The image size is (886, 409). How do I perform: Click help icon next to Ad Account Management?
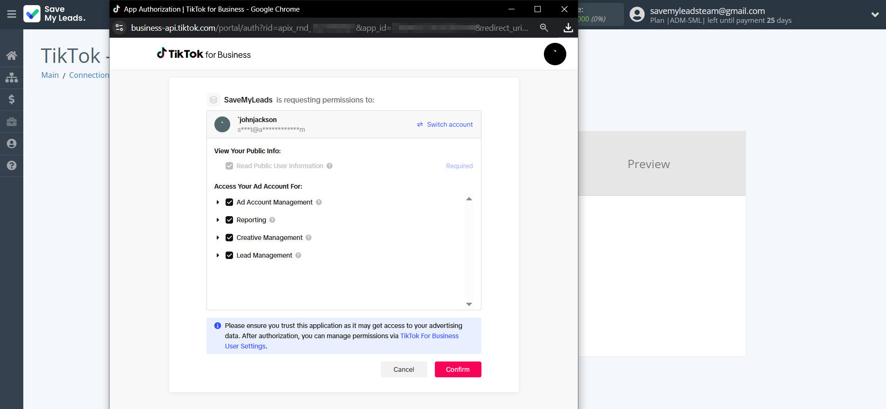319,202
